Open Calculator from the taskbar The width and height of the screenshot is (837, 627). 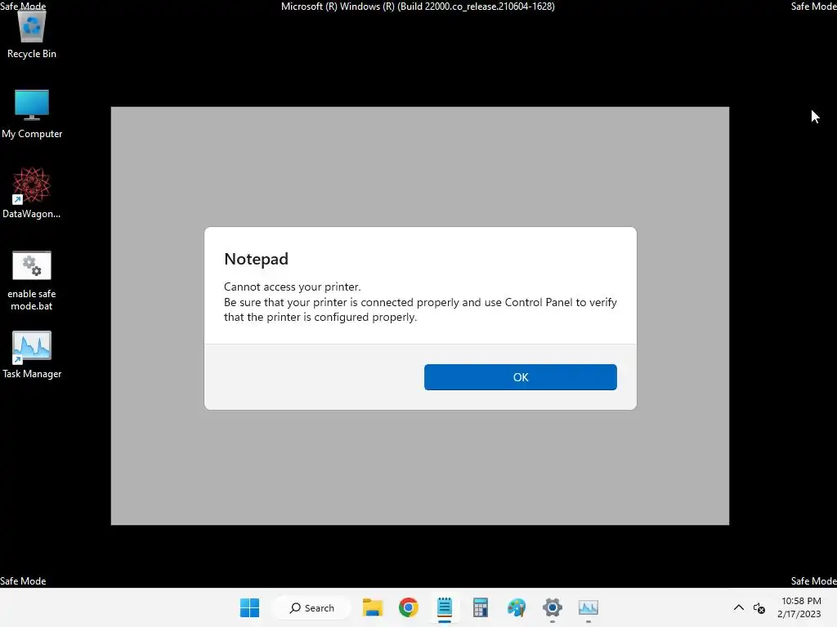[x=481, y=607]
